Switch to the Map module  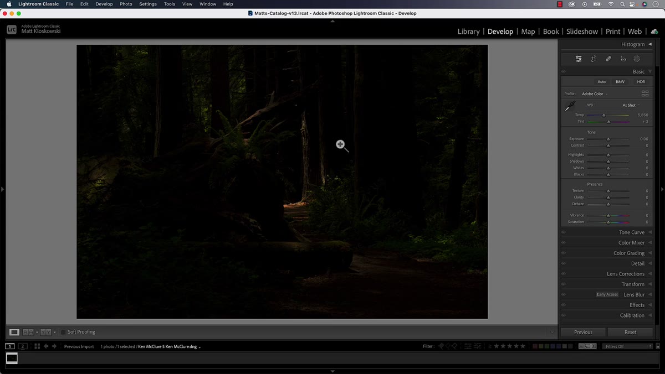click(x=528, y=32)
